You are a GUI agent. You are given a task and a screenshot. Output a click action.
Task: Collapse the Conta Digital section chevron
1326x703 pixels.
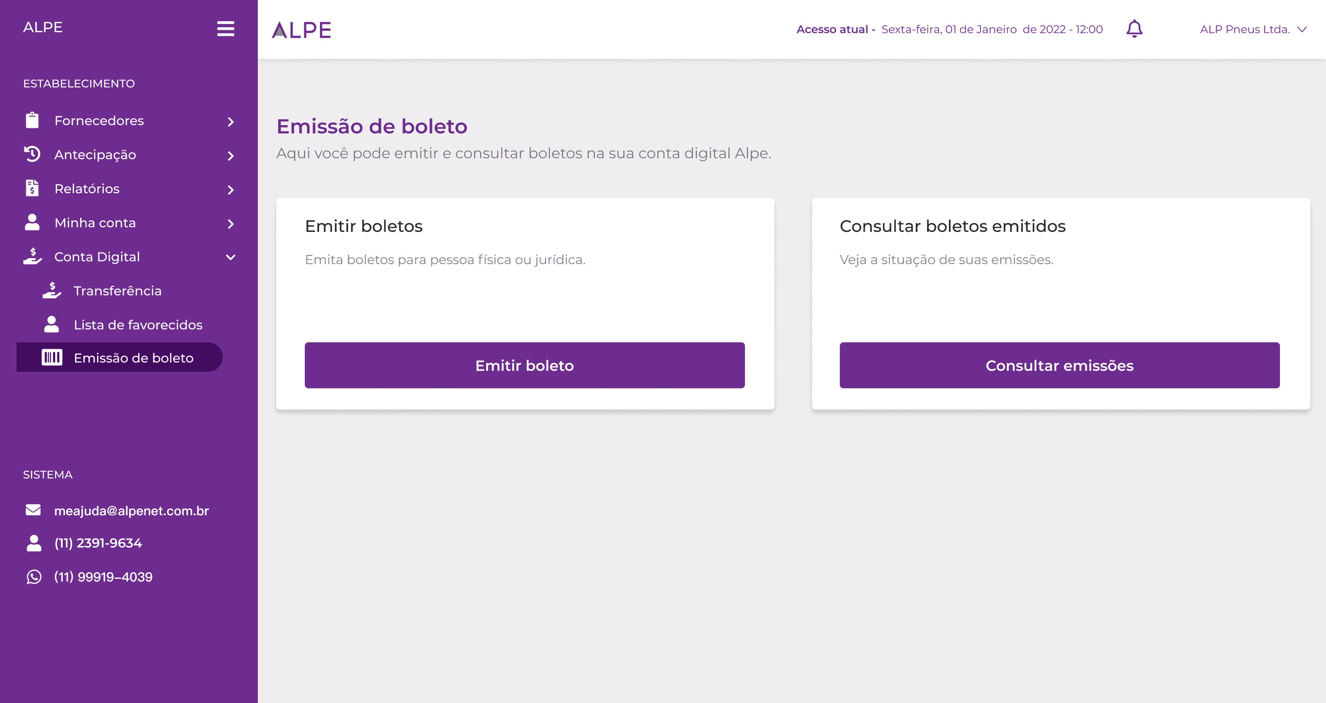point(231,257)
